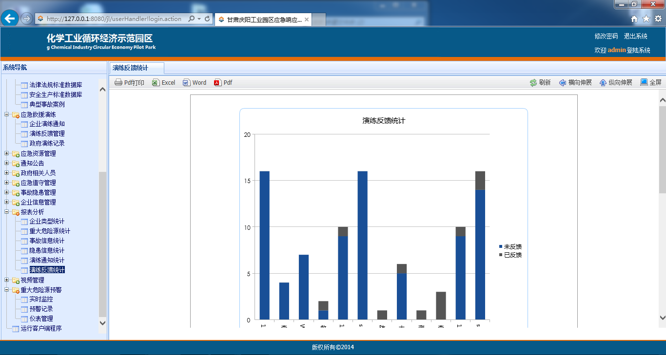Click the 横向伸展 horizontal stretch icon

(563, 83)
